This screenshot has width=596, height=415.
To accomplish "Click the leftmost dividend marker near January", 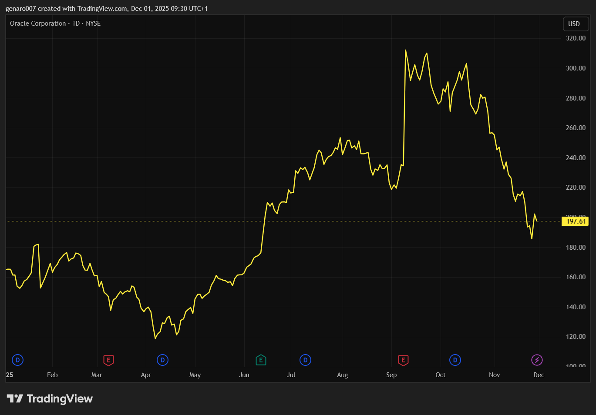I will pyautogui.click(x=17, y=360).
